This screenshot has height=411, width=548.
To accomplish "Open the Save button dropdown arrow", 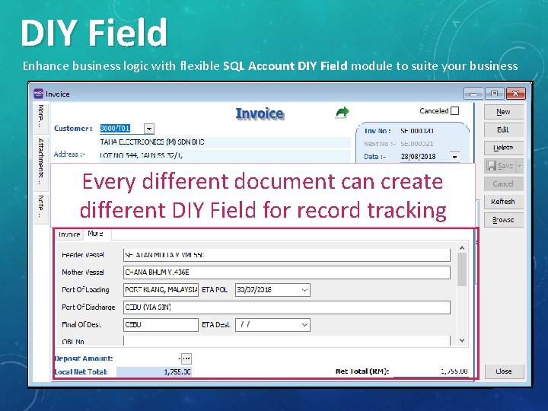I will click(x=520, y=166).
